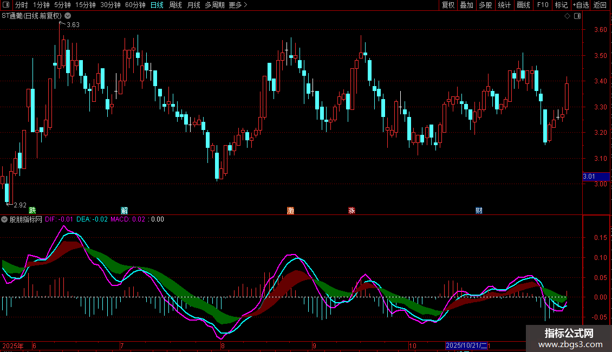Click the 2025/10/21 date marker on timeline
The height and width of the screenshot is (352, 612).
[x=466, y=346]
